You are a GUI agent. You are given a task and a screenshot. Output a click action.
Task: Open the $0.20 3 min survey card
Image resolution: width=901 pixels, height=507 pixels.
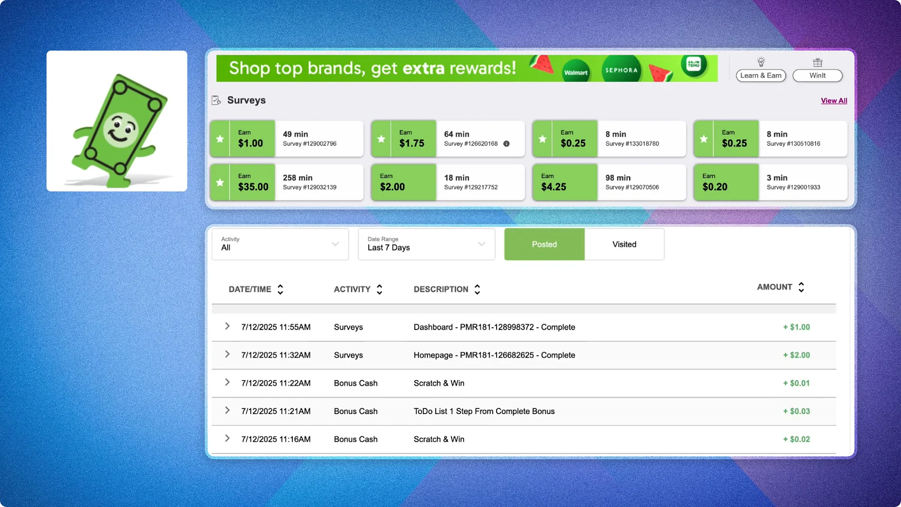point(770,183)
